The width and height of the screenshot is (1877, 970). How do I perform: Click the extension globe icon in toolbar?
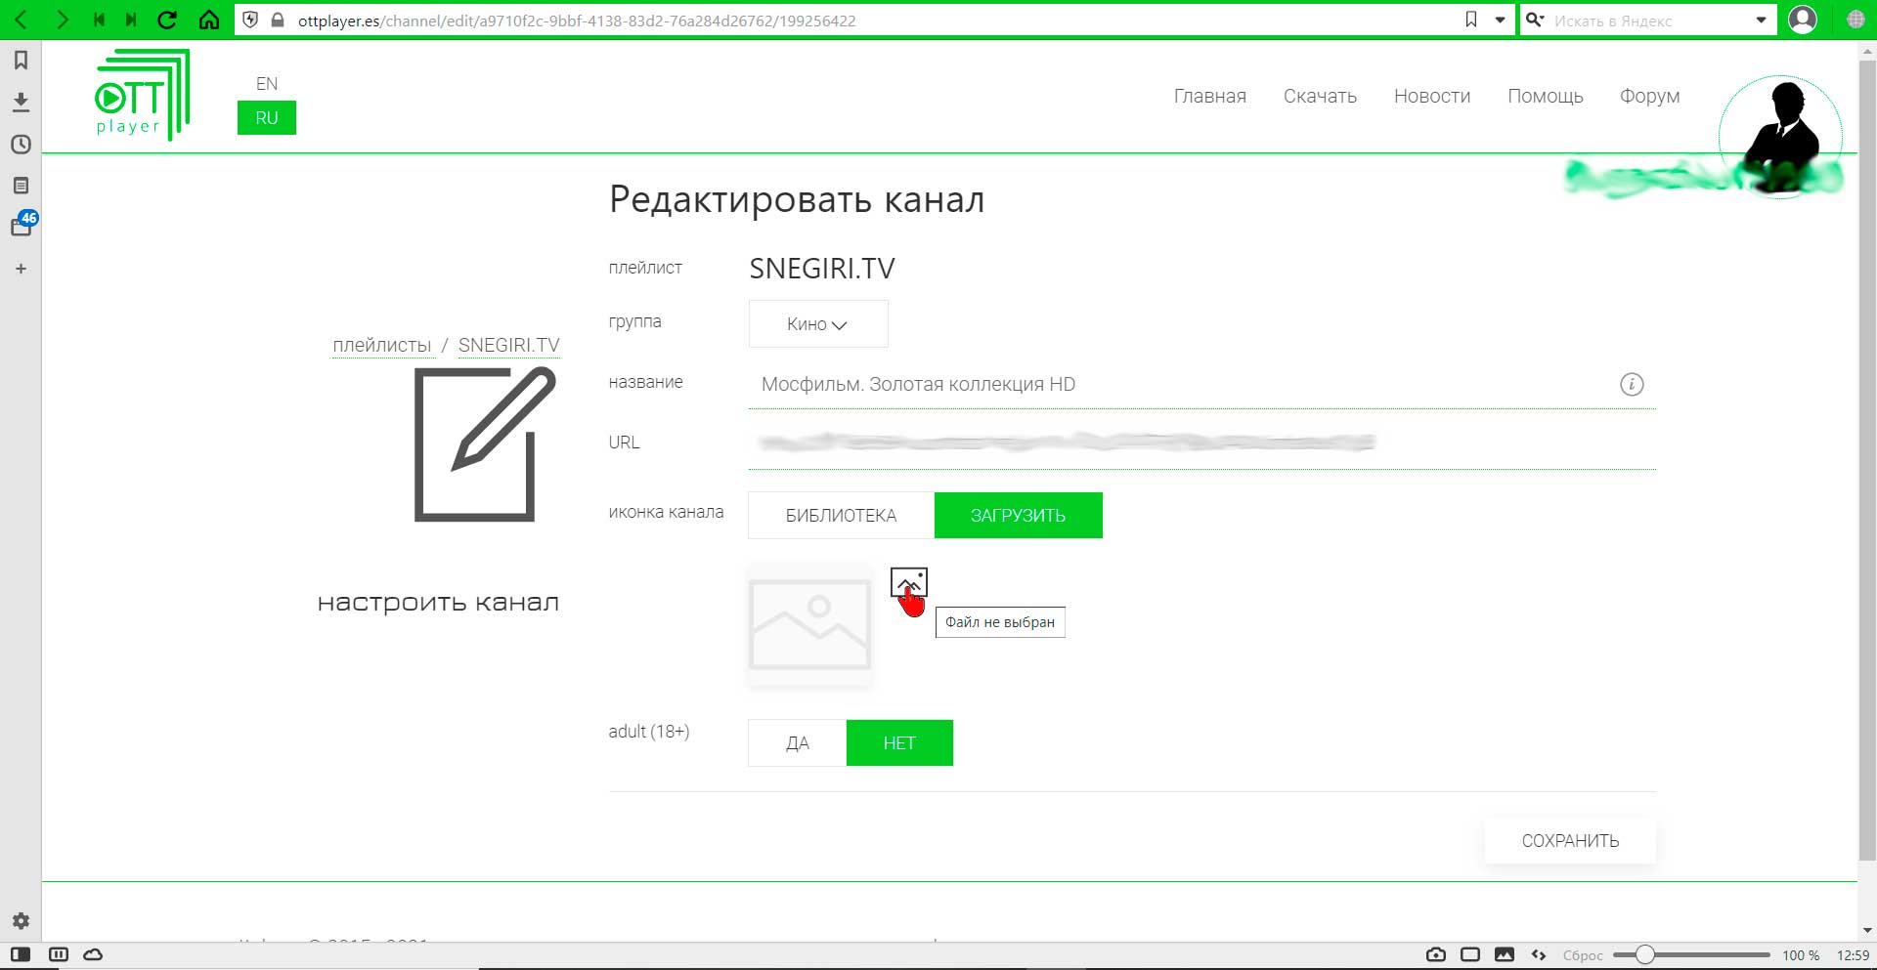[1855, 20]
